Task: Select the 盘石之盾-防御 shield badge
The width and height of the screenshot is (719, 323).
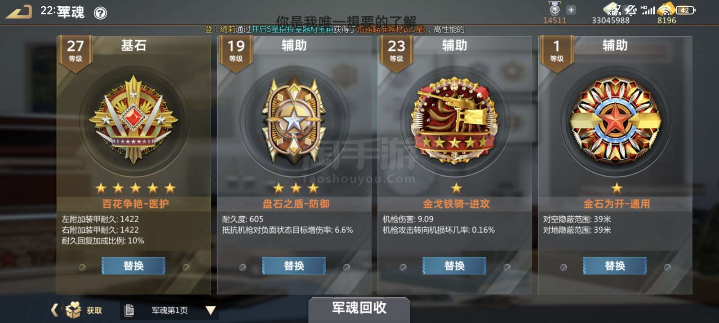Action: coord(294,121)
